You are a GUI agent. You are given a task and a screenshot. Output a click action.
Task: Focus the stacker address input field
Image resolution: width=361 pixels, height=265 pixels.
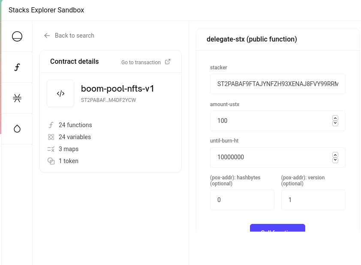[x=278, y=84]
